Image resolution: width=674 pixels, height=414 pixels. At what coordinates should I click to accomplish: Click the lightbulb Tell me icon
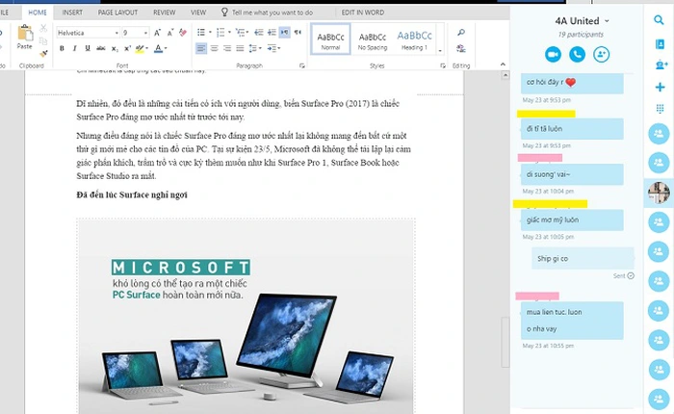pyautogui.click(x=224, y=13)
